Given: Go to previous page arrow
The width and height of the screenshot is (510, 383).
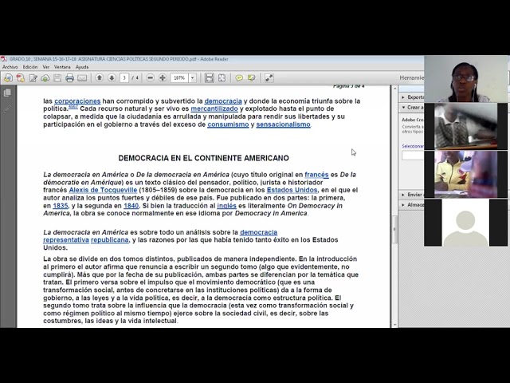Looking at the screenshot, I should tap(100, 78).
